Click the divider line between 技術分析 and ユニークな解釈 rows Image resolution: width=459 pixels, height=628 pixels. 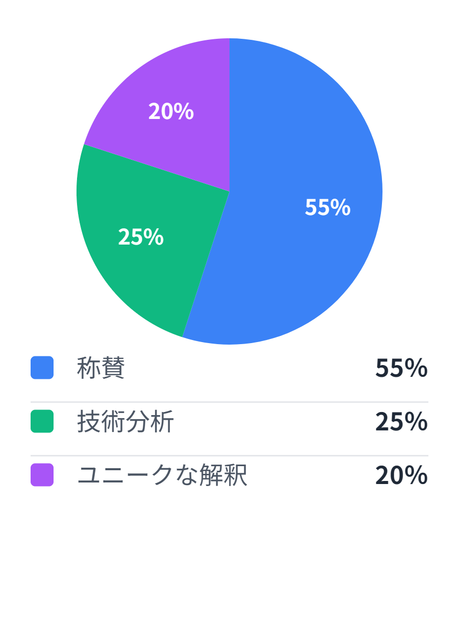pos(229,455)
